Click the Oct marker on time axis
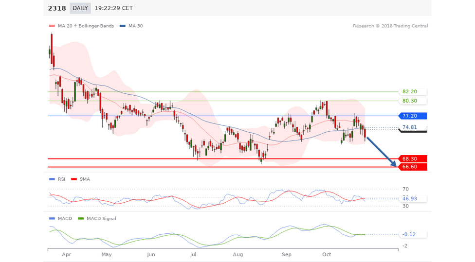This screenshot has width=475, height=262. click(x=327, y=254)
